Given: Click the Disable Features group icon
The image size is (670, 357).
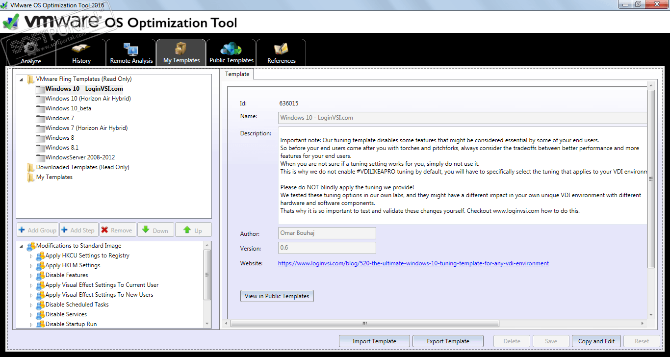Looking at the screenshot, I should click(40, 276).
